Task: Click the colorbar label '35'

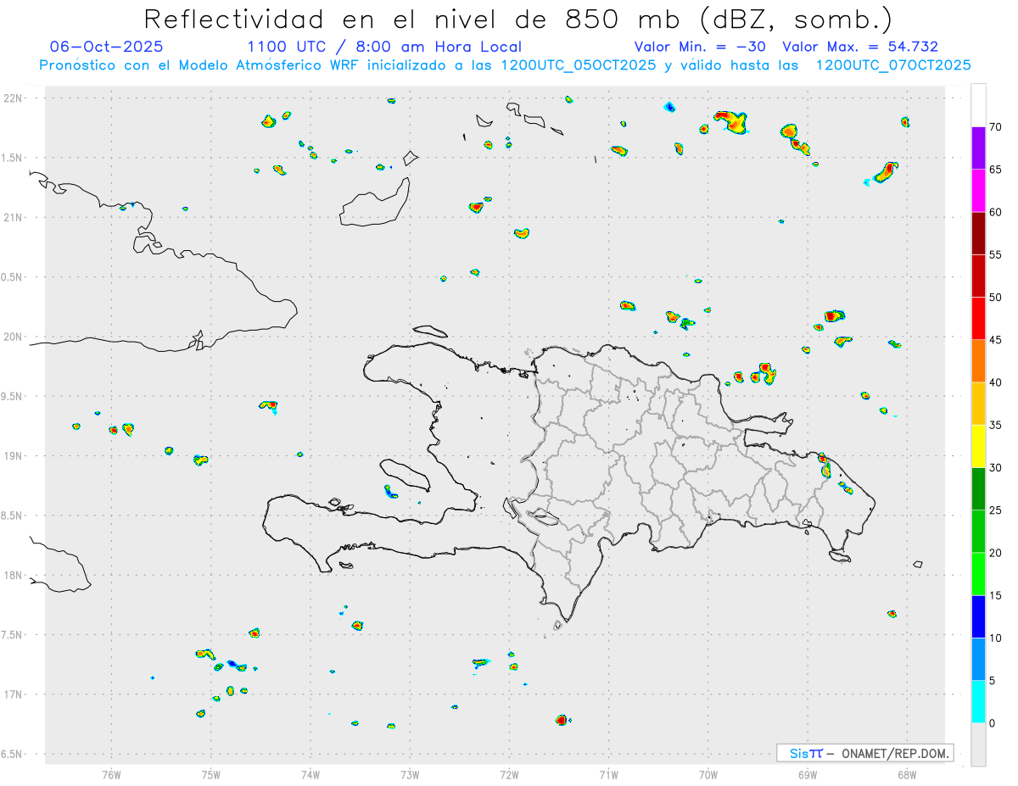Action: tap(995, 425)
